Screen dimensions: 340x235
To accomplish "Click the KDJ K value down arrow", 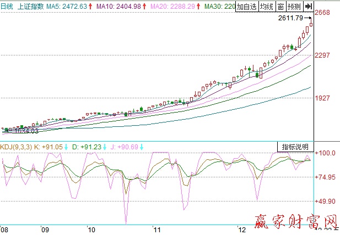I will point(66,147).
